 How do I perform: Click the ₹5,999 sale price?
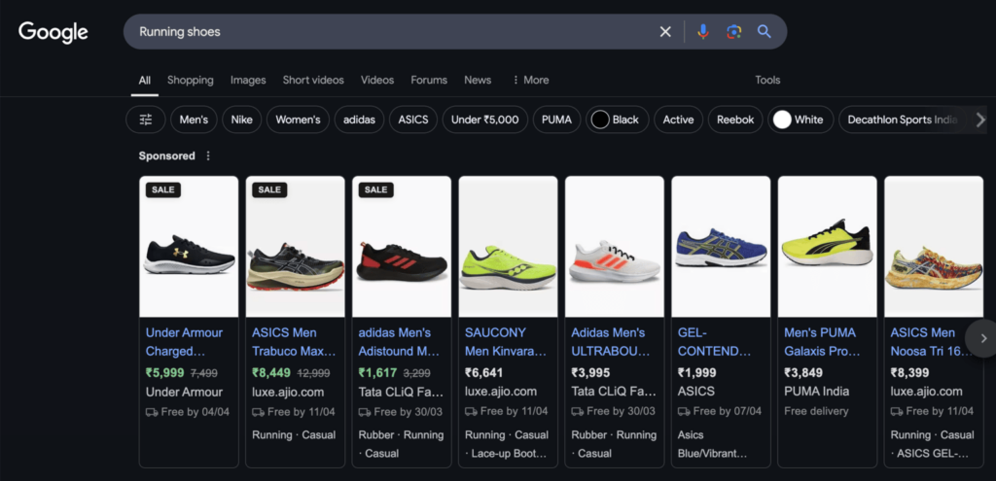click(x=164, y=372)
